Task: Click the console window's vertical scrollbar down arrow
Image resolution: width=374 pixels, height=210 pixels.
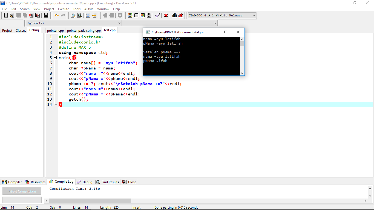Action: [242, 73]
